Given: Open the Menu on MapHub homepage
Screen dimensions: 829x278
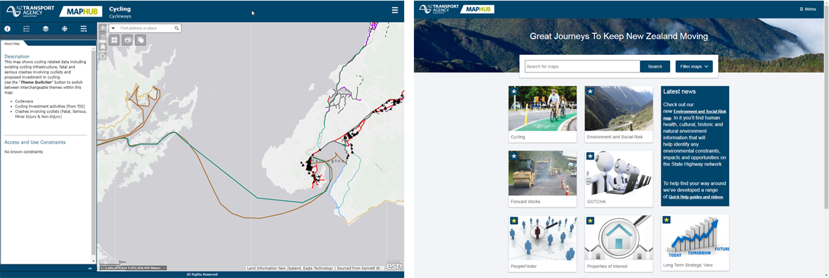Looking at the screenshot, I should [x=807, y=9].
